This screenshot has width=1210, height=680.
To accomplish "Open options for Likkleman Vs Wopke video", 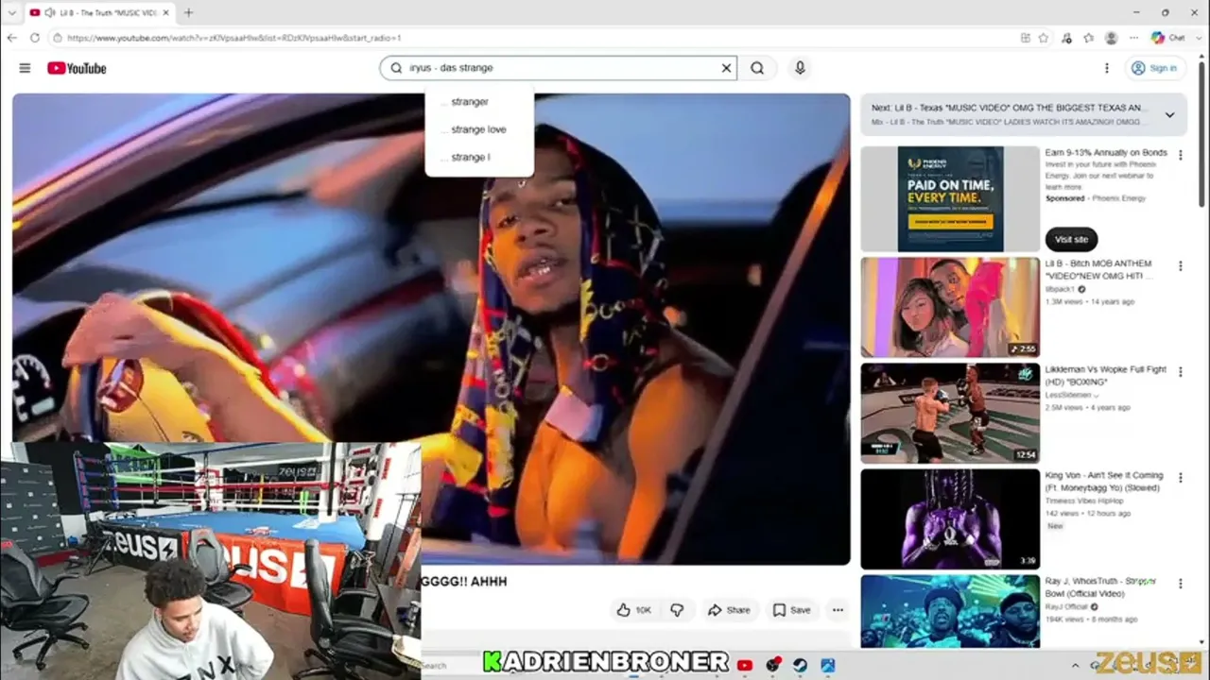I will pyautogui.click(x=1180, y=372).
